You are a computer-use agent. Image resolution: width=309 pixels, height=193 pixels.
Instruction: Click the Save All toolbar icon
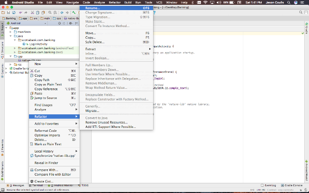pyautogui.click(x=8, y=13)
